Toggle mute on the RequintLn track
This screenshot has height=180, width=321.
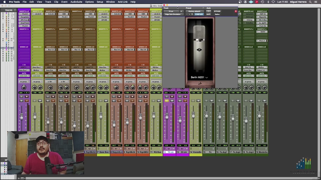click(x=119, y=101)
